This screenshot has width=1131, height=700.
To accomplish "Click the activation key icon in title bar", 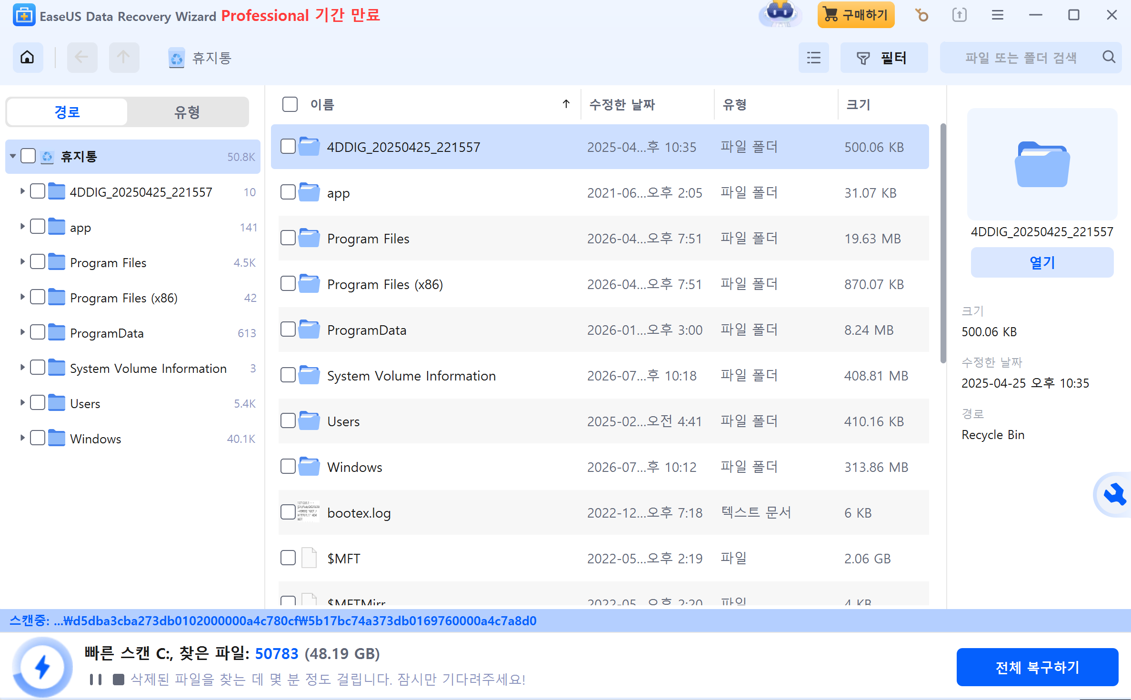I will tap(921, 15).
